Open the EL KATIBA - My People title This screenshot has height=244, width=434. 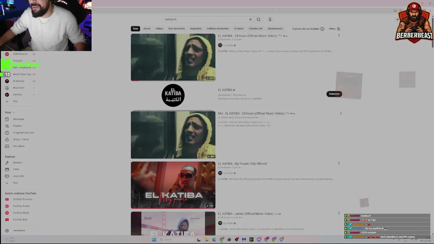pyautogui.click(x=242, y=164)
